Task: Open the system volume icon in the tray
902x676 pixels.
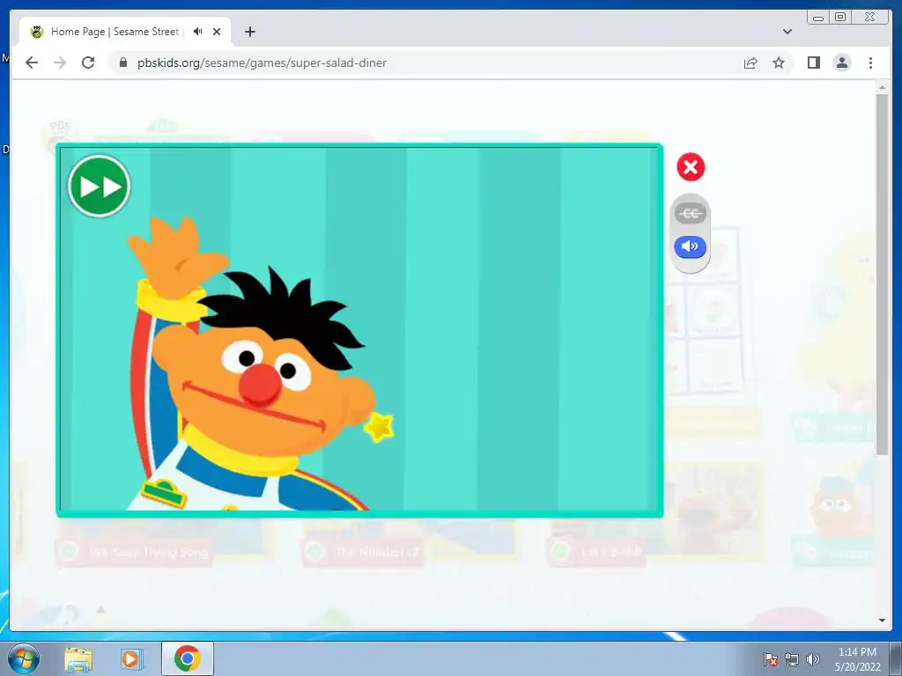Action: 813,659
